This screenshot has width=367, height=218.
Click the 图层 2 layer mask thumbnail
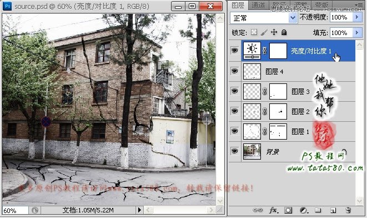[x=278, y=112]
